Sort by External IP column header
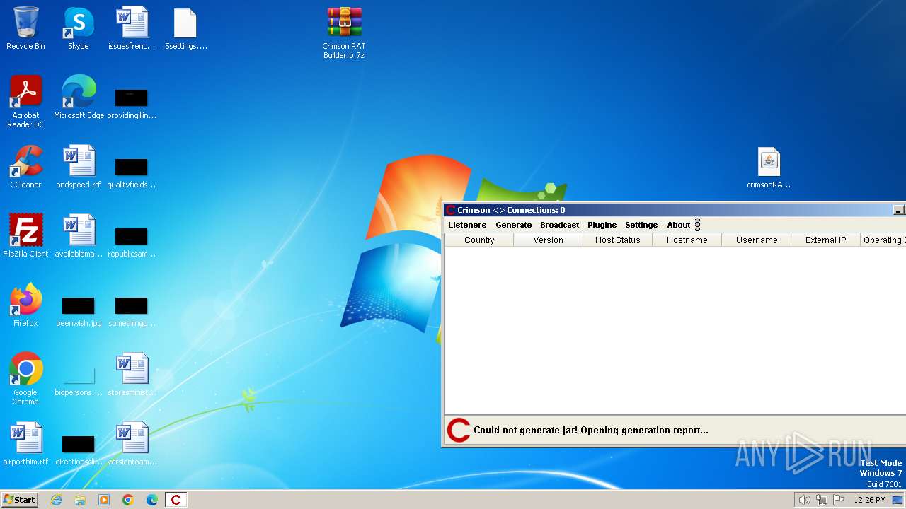The width and height of the screenshot is (906, 509). [x=826, y=240]
